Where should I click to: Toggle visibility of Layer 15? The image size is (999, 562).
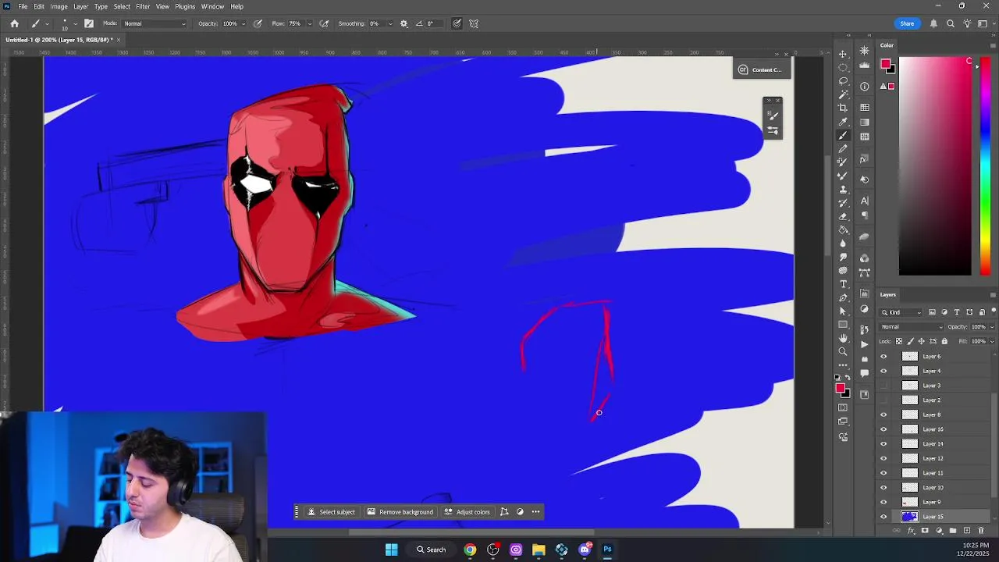point(883,517)
